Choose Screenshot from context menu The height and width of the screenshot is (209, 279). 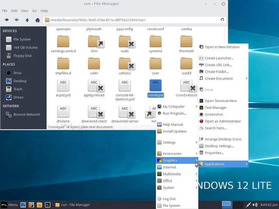[223, 114]
